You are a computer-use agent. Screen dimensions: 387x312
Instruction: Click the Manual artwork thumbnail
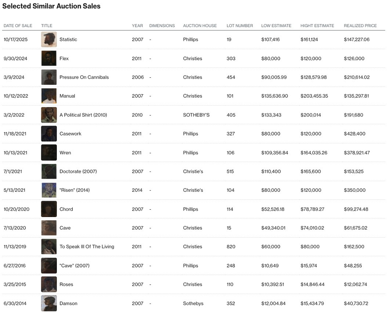click(49, 96)
